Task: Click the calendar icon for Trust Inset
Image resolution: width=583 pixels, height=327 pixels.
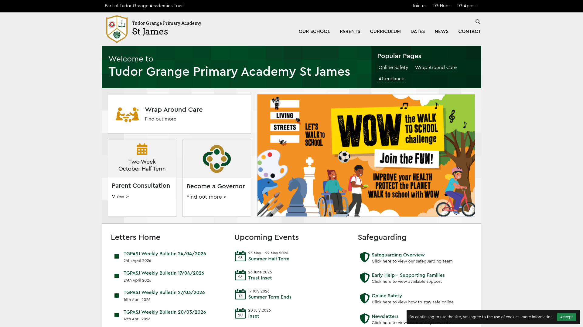Action: [240, 275]
